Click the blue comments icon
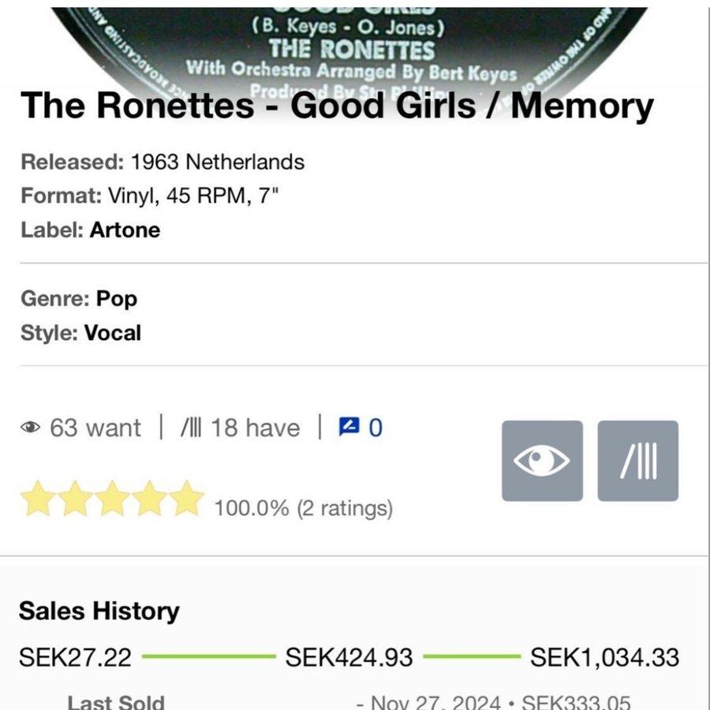710x710 pixels. [348, 427]
